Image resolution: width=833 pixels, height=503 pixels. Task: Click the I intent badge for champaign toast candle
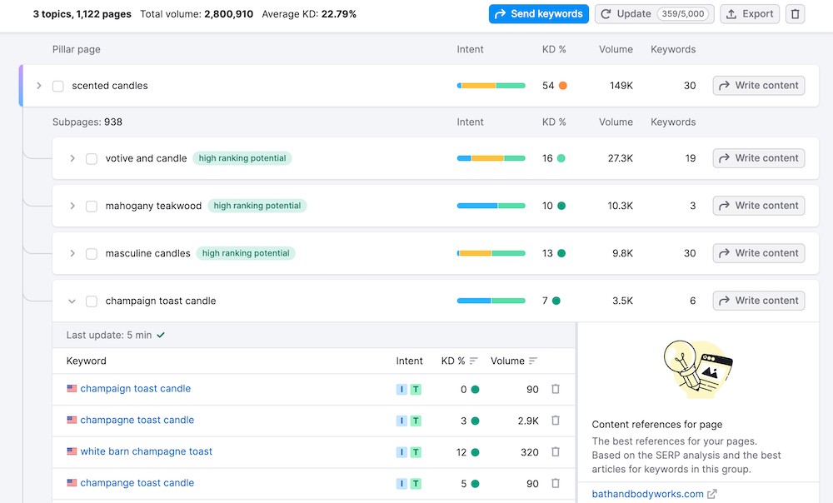(402, 389)
